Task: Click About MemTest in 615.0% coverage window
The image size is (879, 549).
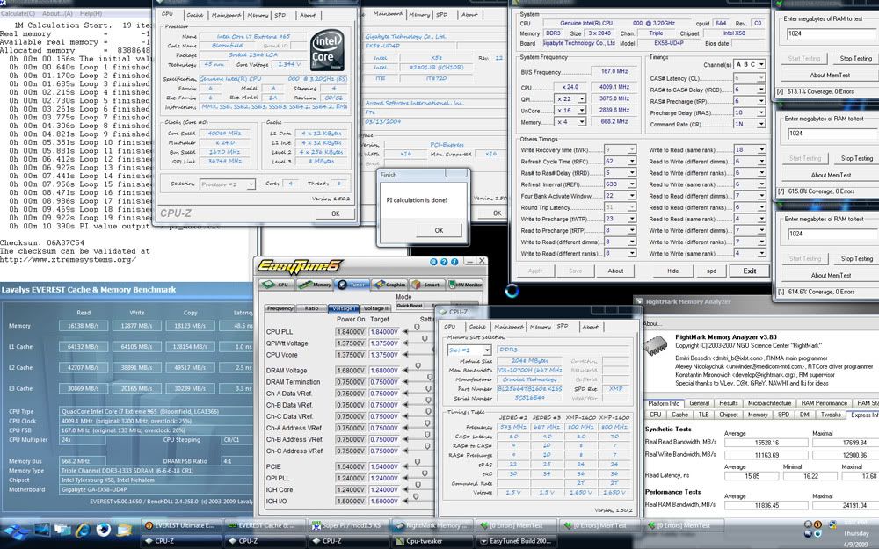Action: [831, 175]
